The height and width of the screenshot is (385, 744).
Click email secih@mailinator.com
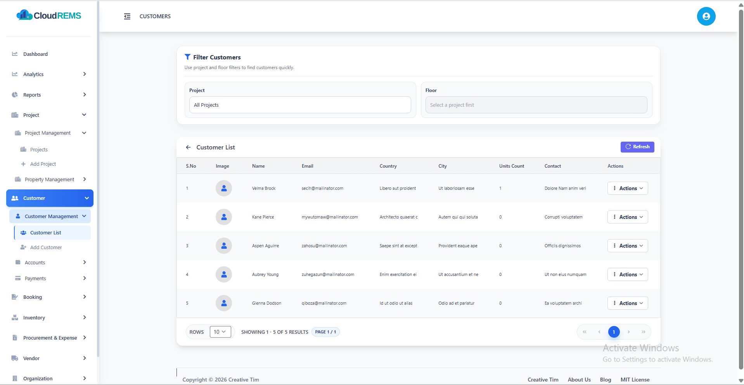(322, 188)
